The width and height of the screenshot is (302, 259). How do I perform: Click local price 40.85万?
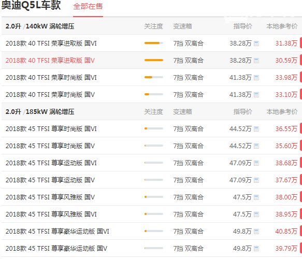point(286,231)
